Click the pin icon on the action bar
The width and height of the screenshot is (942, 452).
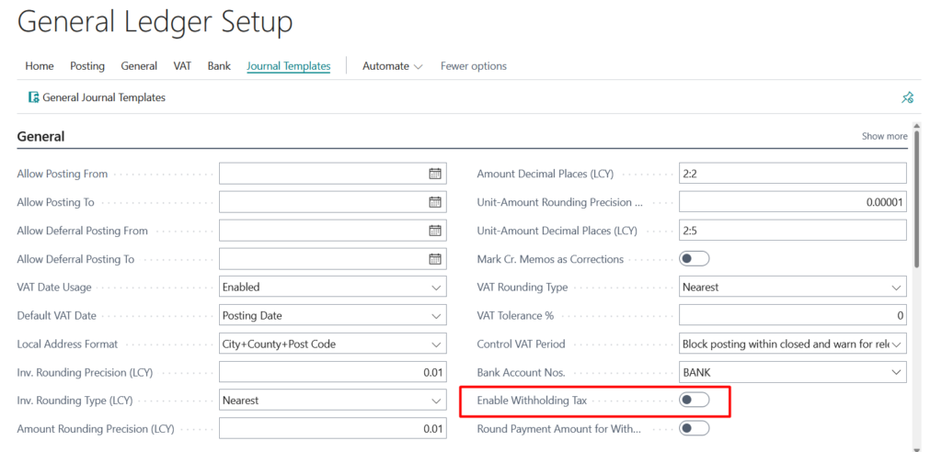coord(907,97)
